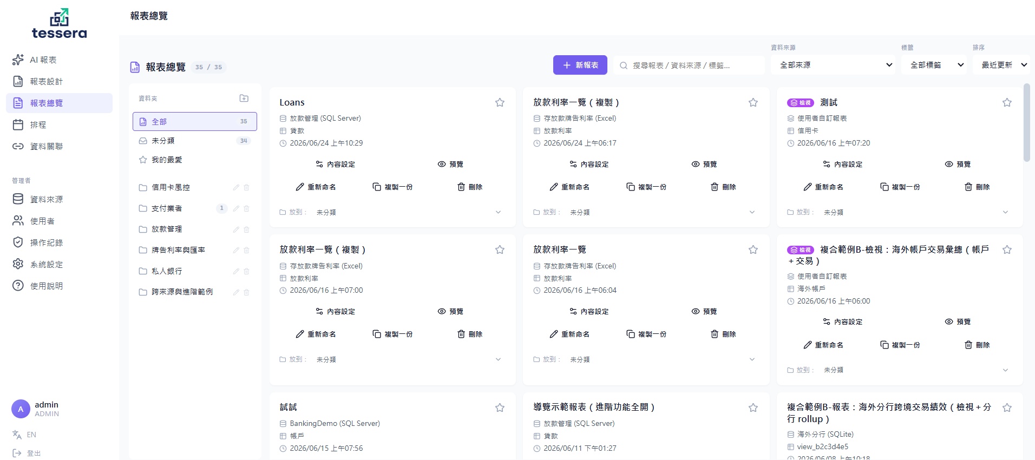Click delete trash icon for 放款管理 folder

pos(246,229)
